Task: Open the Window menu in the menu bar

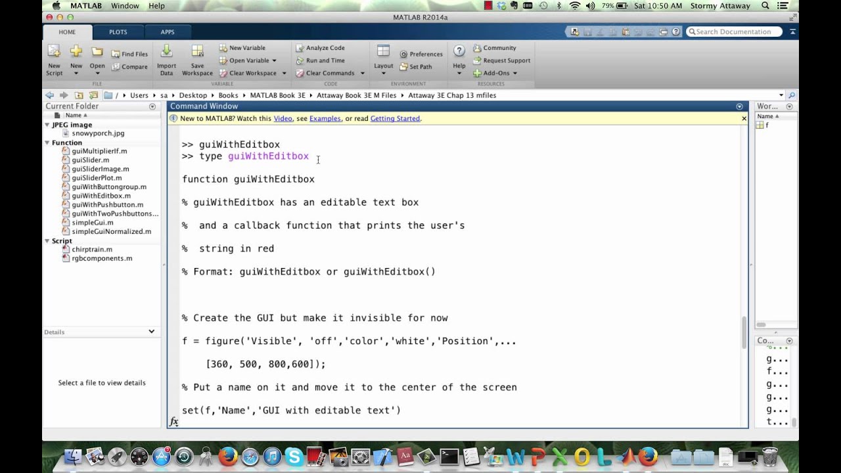Action: pyautogui.click(x=125, y=6)
